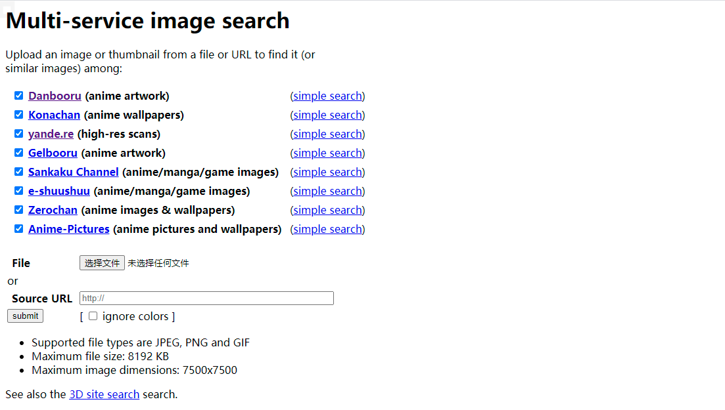Click the "Maximum image dimensions: 7500x7500" text
This screenshot has width=725, height=410.
click(134, 370)
